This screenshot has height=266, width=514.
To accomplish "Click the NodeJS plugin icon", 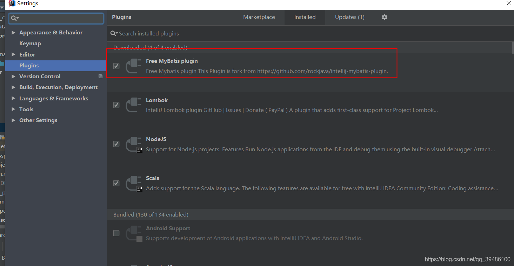I will (134, 144).
